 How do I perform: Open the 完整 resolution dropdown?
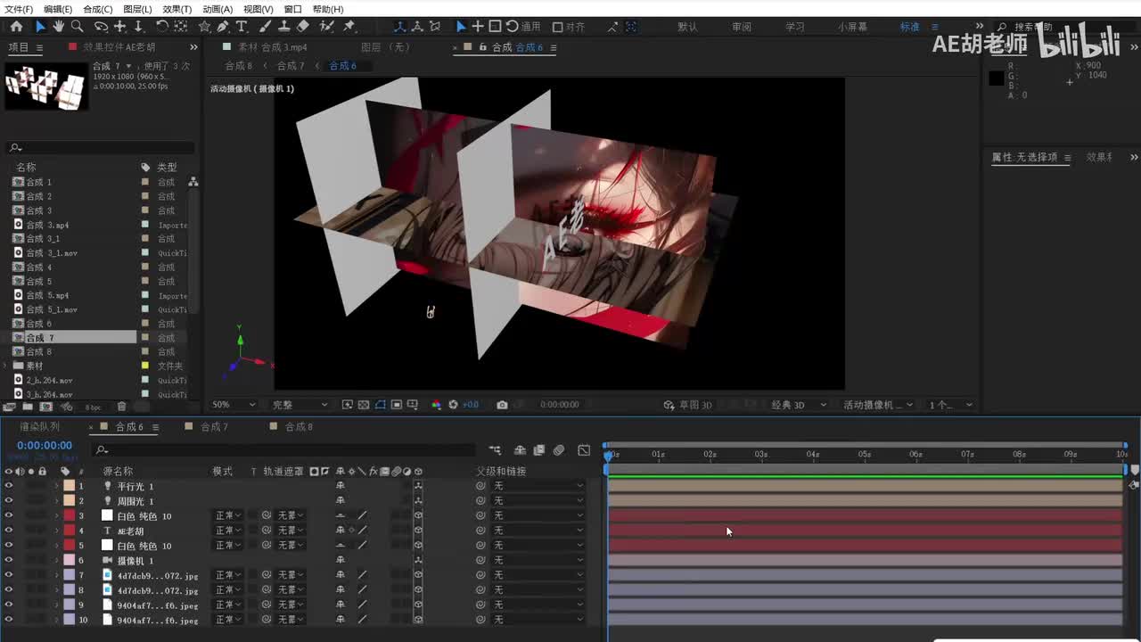tap(300, 405)
